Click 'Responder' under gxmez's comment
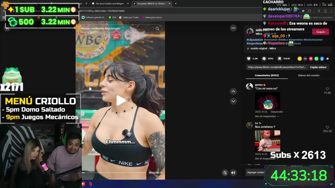This screenshot has width=335, height=188. pos(277,112)
